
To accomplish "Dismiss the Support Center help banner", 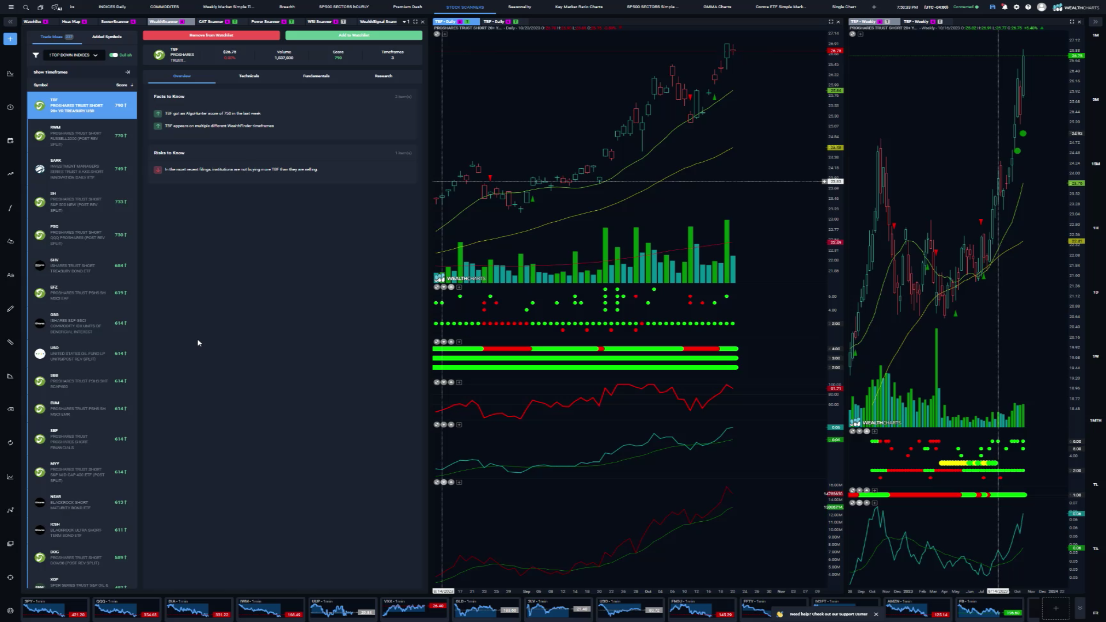I will click(876, 614).
